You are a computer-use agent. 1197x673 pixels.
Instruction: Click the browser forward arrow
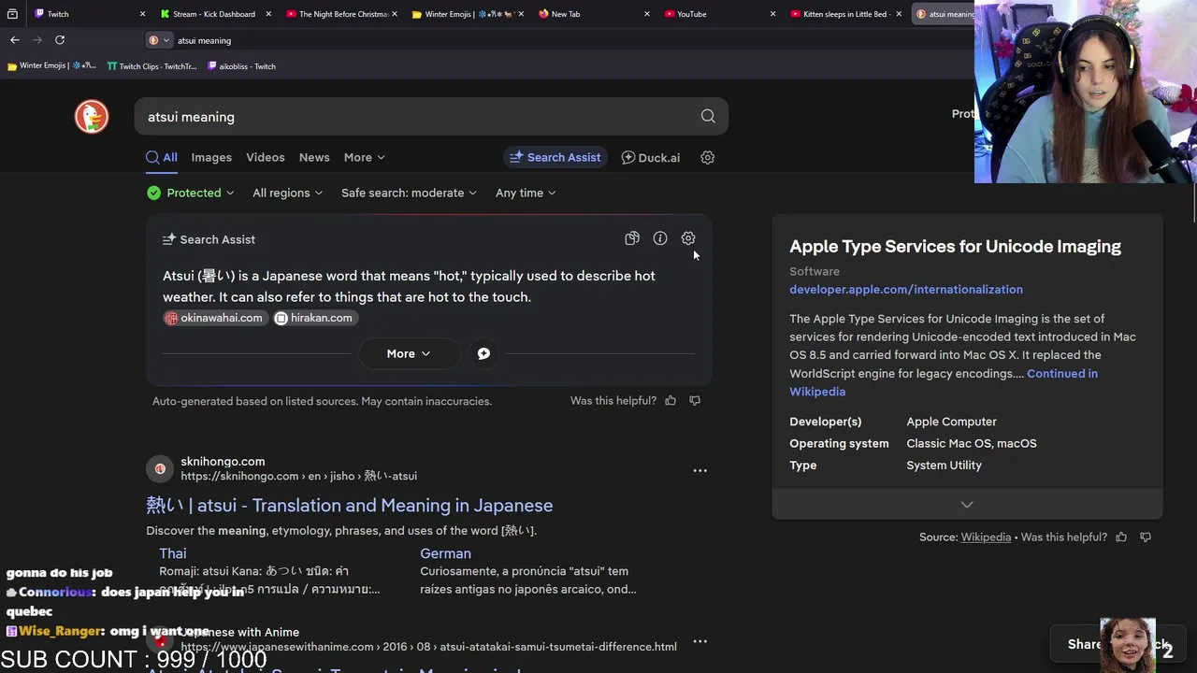click(x=37, y=40)
